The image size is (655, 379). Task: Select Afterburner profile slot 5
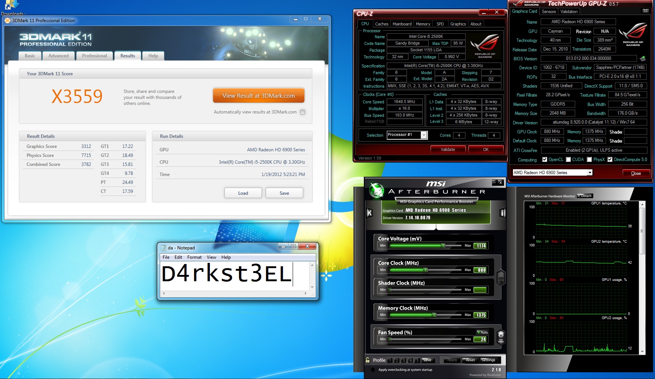click(417, 360)
